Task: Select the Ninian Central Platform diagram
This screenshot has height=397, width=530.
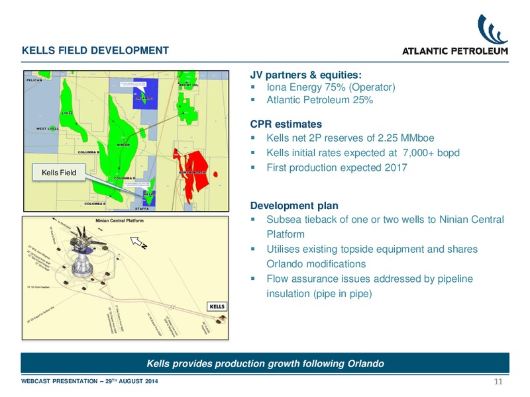Action: pos(125,278)
